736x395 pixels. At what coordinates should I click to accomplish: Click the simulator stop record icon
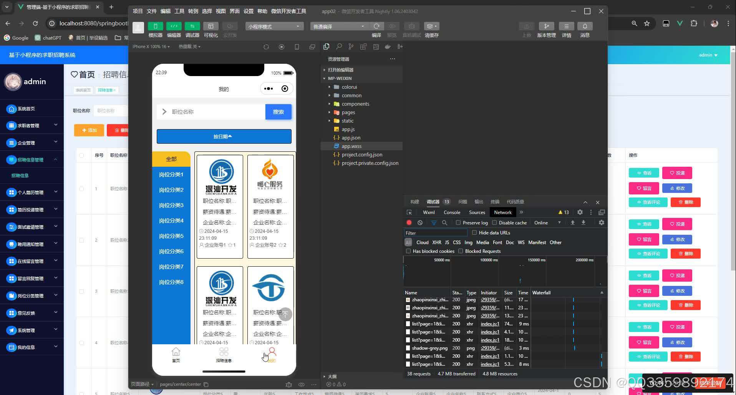[x=282, y=47]
